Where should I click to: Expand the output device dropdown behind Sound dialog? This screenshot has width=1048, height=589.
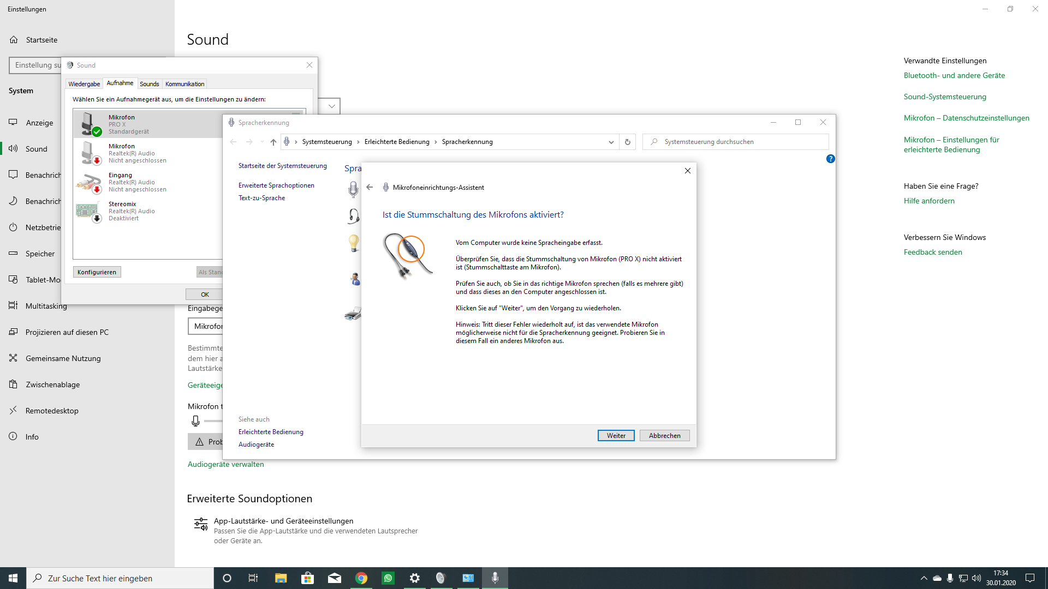click(x=331, y=106)
